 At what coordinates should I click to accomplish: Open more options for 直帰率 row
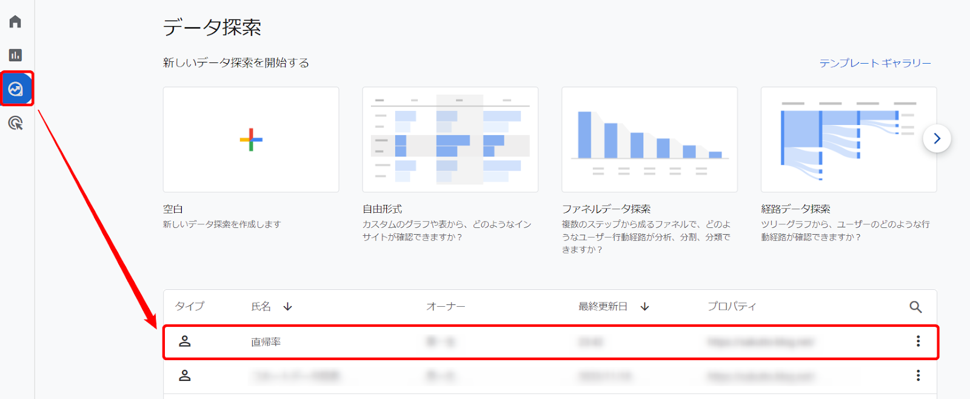click(x=918, y=341)
